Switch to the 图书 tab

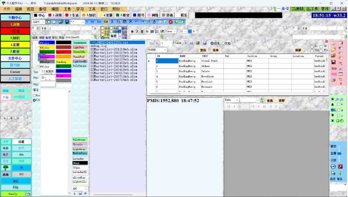(x=138, y=15)
